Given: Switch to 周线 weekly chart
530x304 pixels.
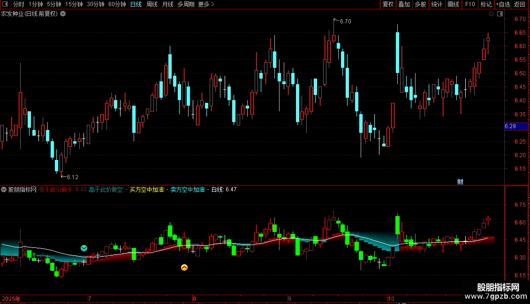Looking at the screenshot, I should point(152,4).
